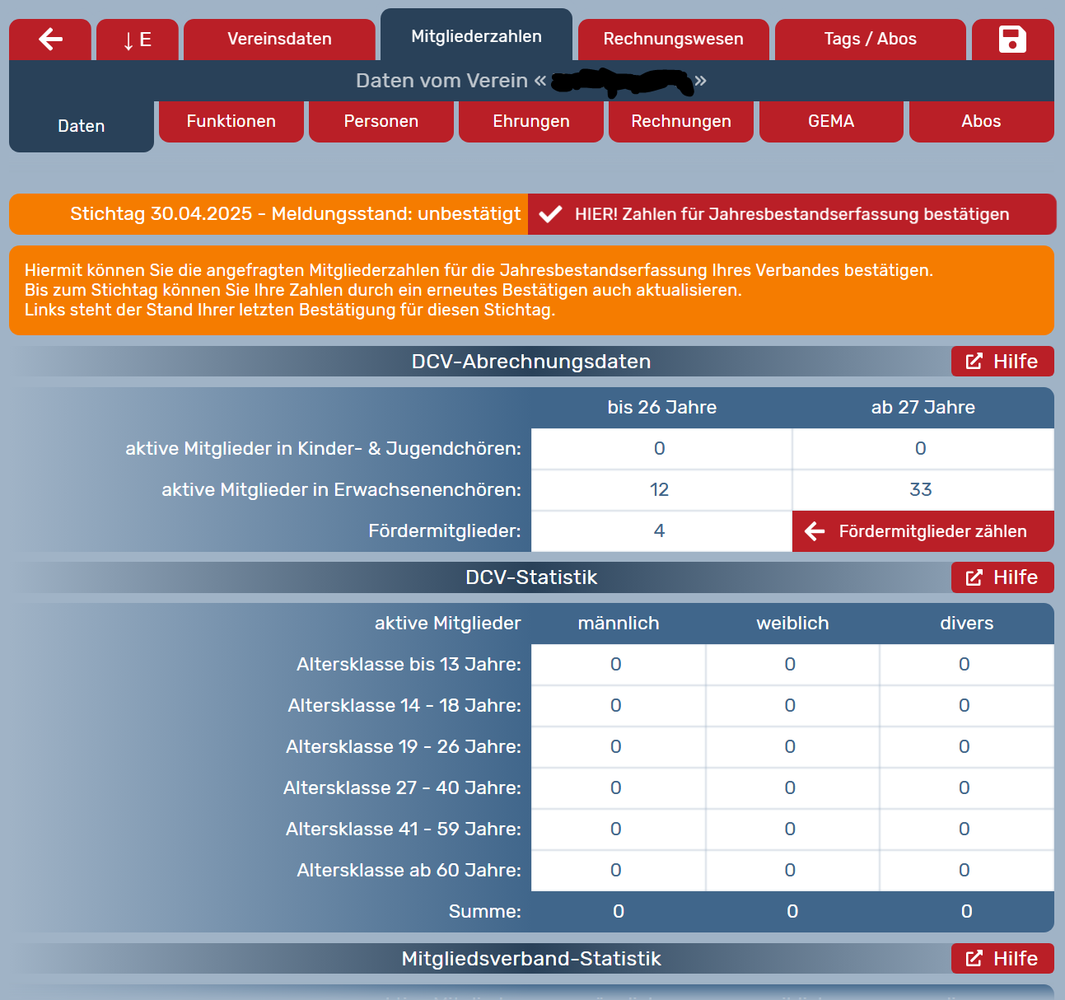Viewport: 1065px width, 1000px height.
Task: Switch to the Vereinsdaten tab
Action: [279, 39]
